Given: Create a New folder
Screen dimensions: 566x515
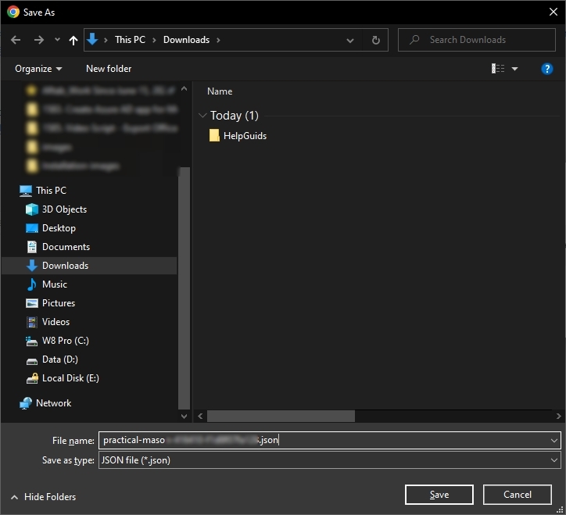Looking at the screenshot, I should (109, 69).
